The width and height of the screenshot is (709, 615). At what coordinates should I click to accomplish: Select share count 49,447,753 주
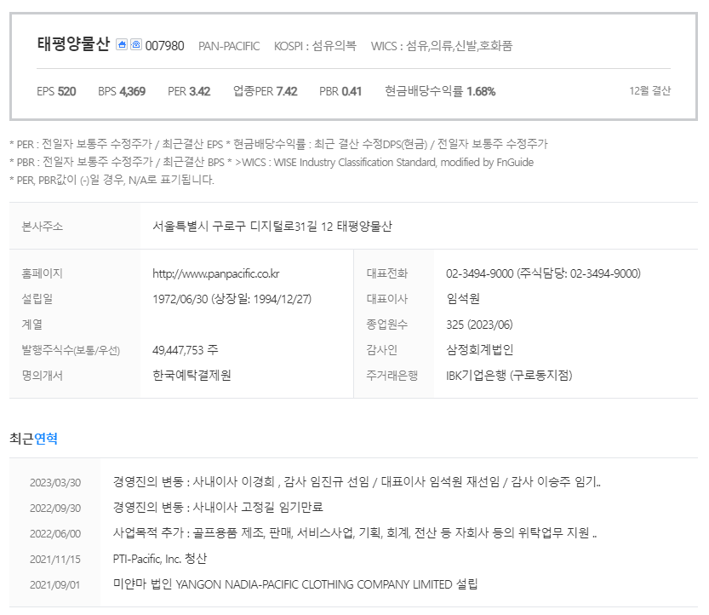click(186, 350)
